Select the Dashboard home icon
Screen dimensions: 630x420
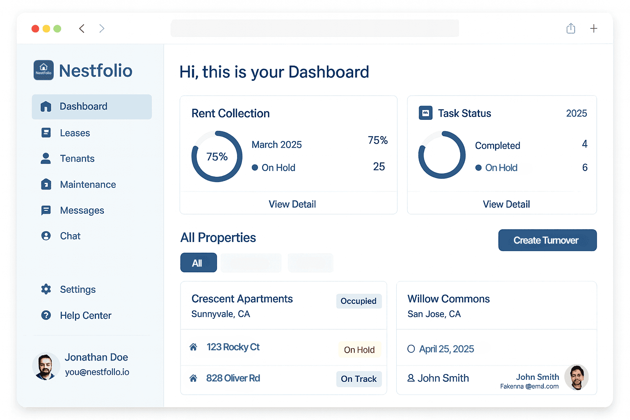click(46, 106)
